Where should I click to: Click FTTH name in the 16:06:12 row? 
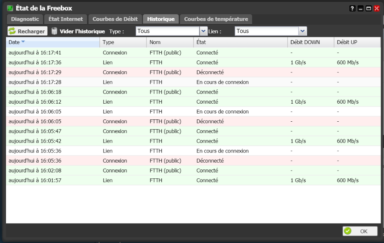point(156,102)
